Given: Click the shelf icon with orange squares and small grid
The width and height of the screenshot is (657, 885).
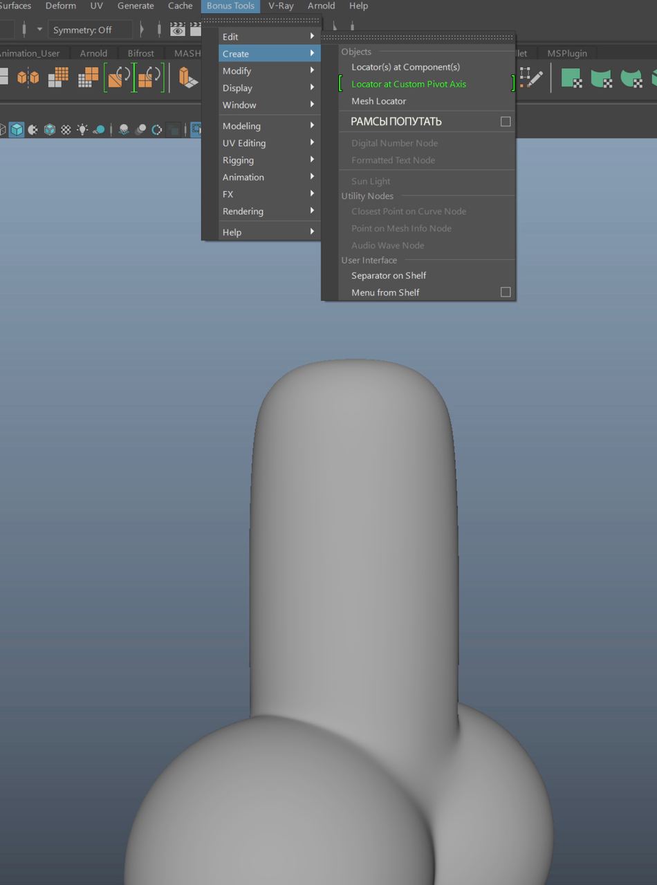Looking at the screenshot, I should [88, 77].
